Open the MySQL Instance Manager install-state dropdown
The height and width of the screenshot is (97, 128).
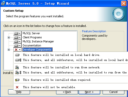(x=17, y=41)
